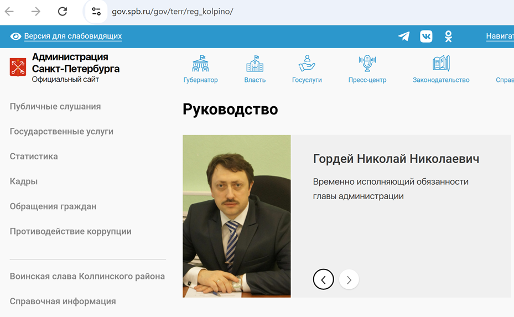The width and height of the screenshot is (514, 317).
Task: Click the St. Petersburg coat of arms logo
Action: click(x=18, y=67)
